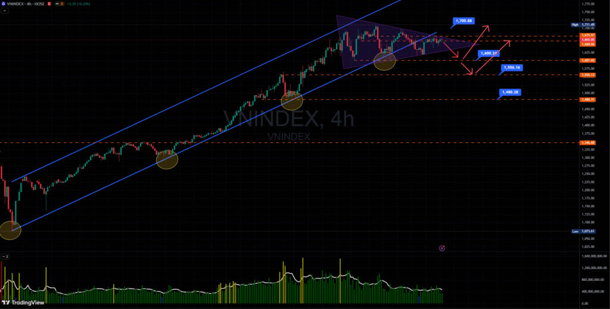Select the orange 1,346.08 horizontal line label

click(x=588, y=143)
